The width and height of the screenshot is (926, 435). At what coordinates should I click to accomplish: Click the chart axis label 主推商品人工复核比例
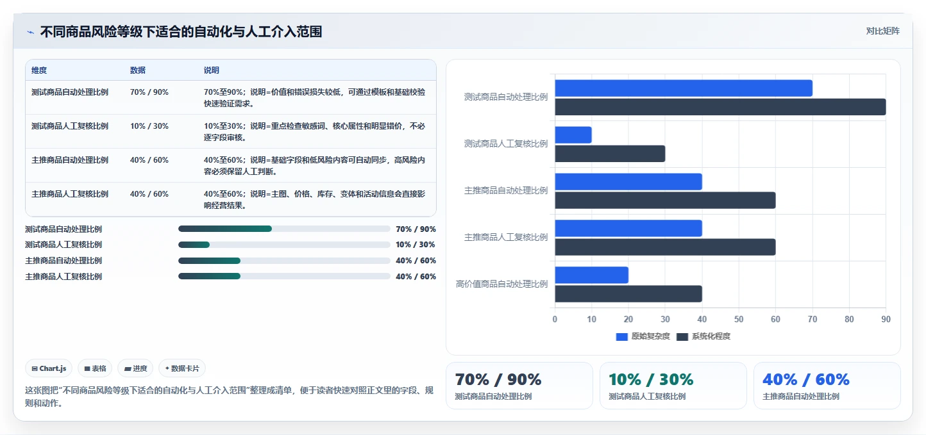tap(506, 237)
